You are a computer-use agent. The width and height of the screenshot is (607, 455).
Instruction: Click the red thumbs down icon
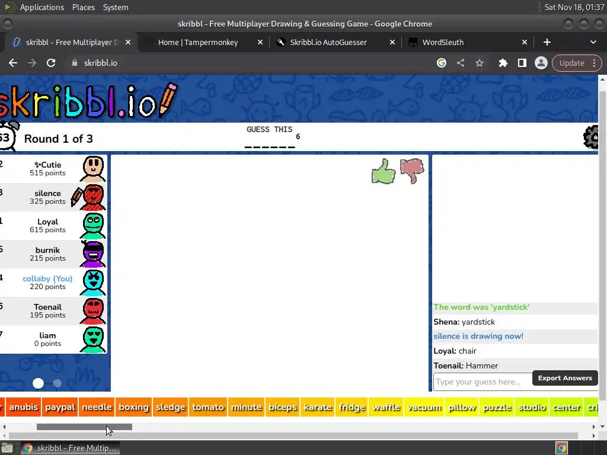pos(412,171)
